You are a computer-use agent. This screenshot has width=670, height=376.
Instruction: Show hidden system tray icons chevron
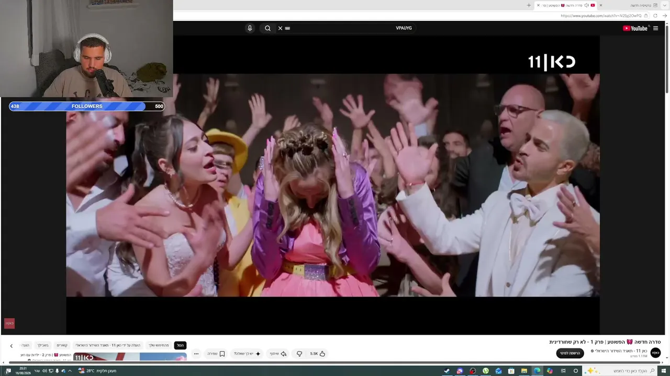[x=71, y=371]
